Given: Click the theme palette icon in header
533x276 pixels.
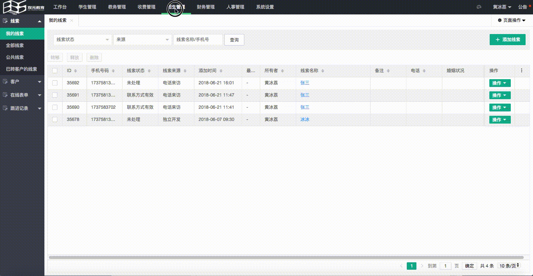Looking at the screenshot, I should tap(479, 7).
